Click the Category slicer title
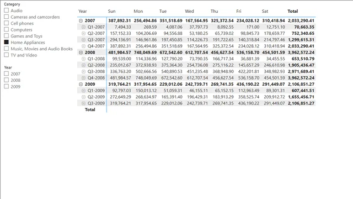The image size is (353, 199). pos(12,4)
